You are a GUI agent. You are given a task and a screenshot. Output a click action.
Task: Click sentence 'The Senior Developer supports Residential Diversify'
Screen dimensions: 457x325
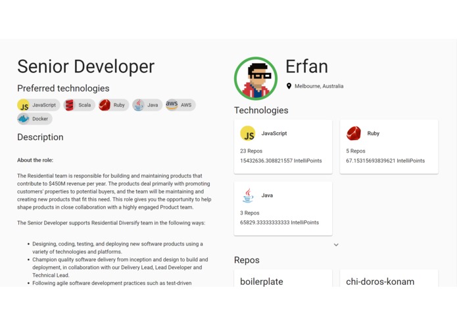point(111,223)
